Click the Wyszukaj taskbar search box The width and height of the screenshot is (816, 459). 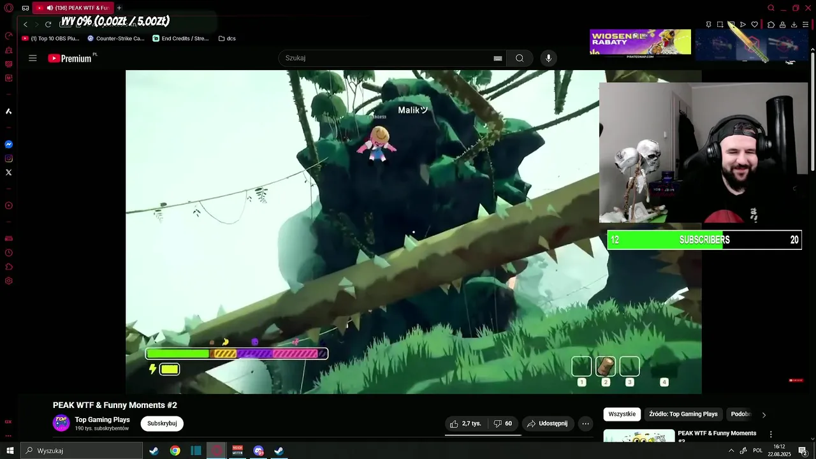click(82, 451)
